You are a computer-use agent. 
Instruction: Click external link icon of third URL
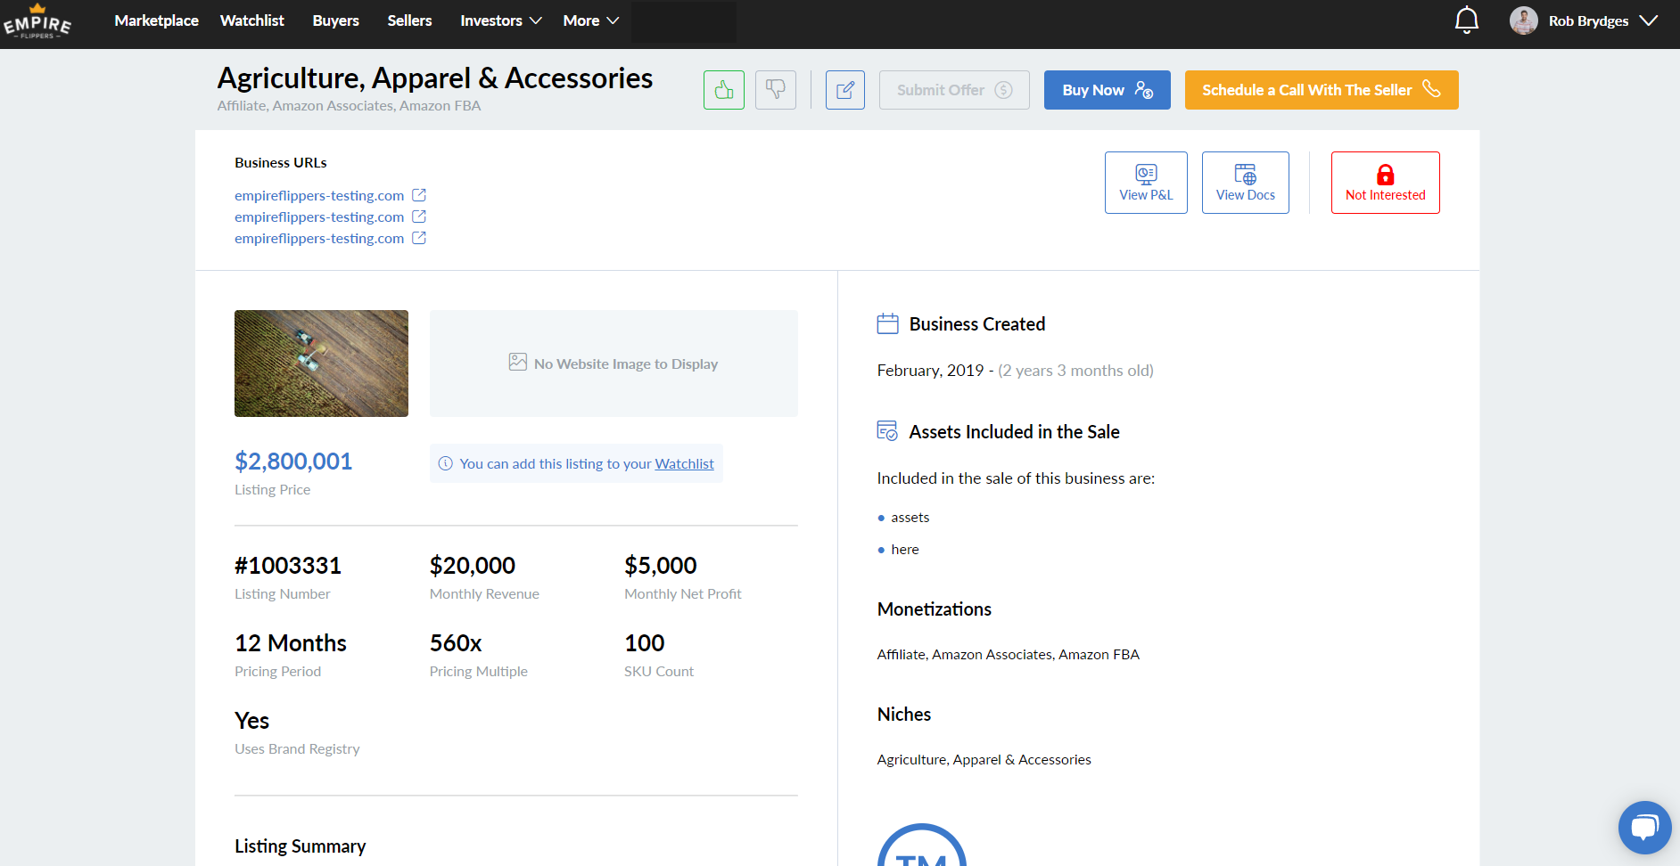click(419, 238)
